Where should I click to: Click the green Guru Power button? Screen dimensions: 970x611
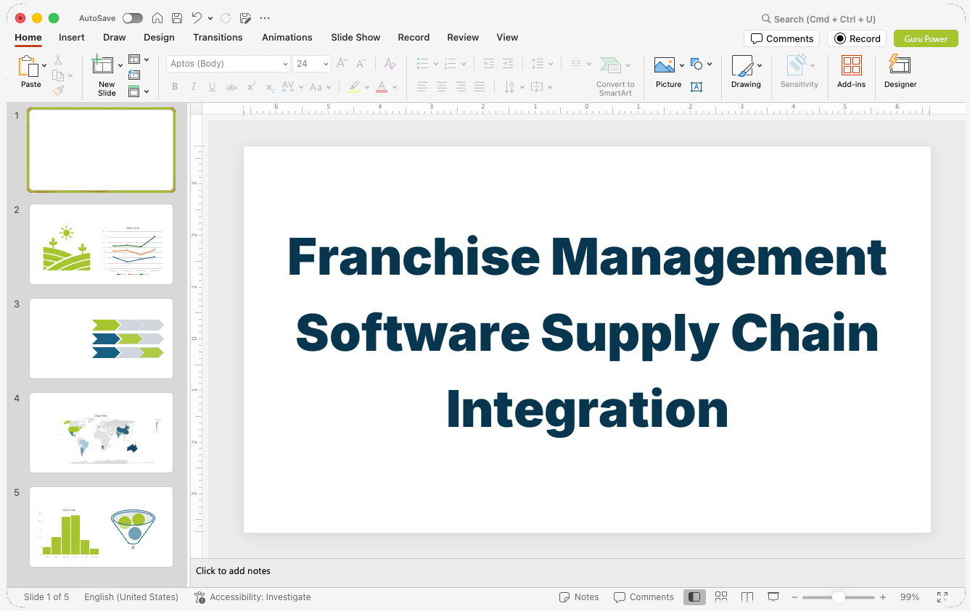point(926,38)
